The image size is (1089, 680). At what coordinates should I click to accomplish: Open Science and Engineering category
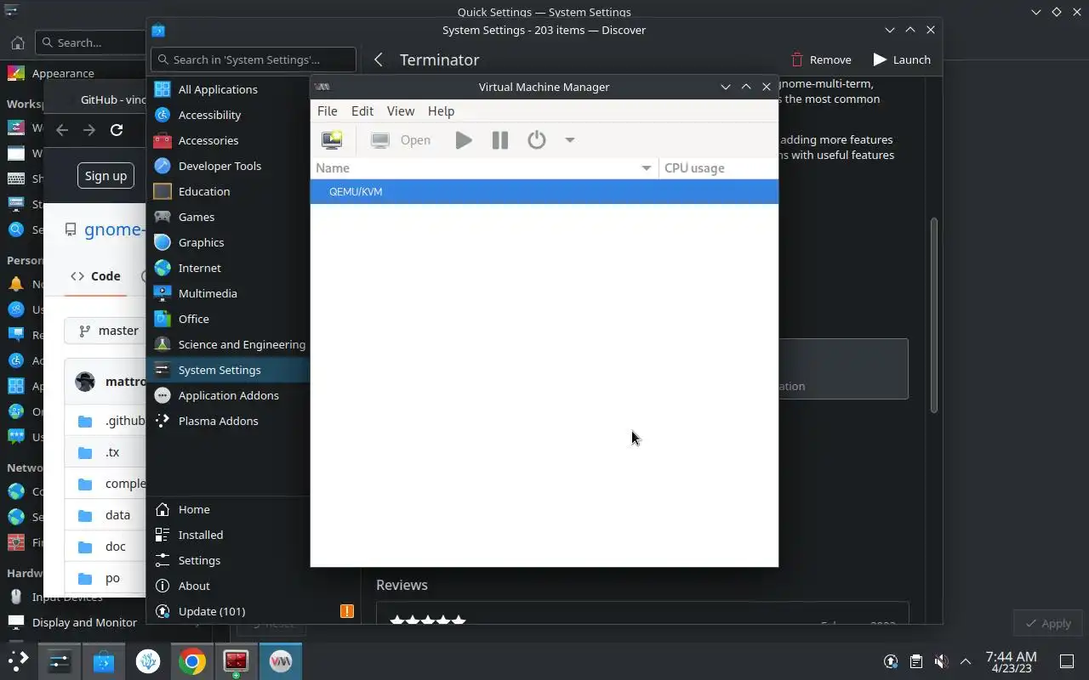point(228,344)
